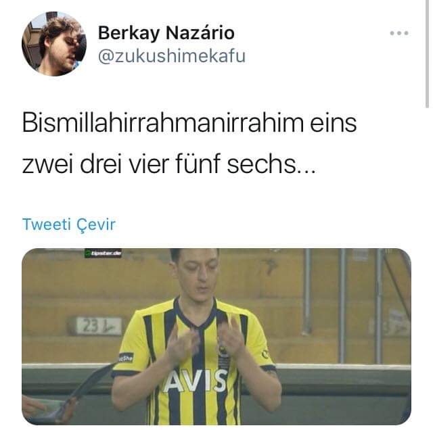Click the 23 block sign in photo
Image resolution: width=433 pixels, height=430 pixels.
click(x=98, y=326)
